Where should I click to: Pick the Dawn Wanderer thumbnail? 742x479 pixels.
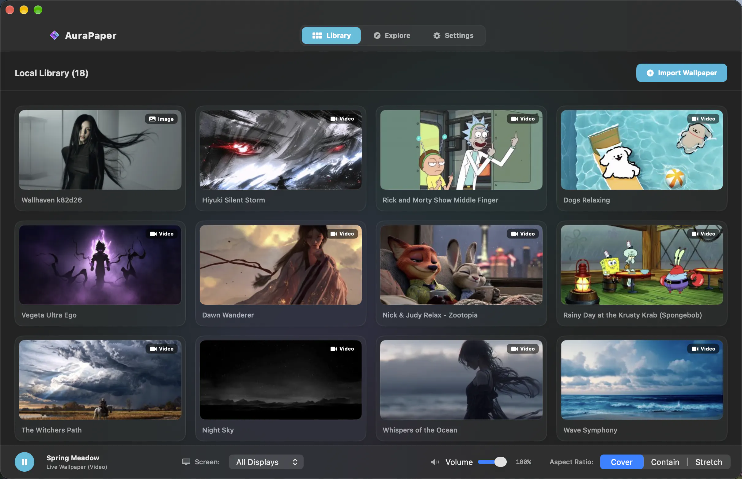[x=281, y=265]
